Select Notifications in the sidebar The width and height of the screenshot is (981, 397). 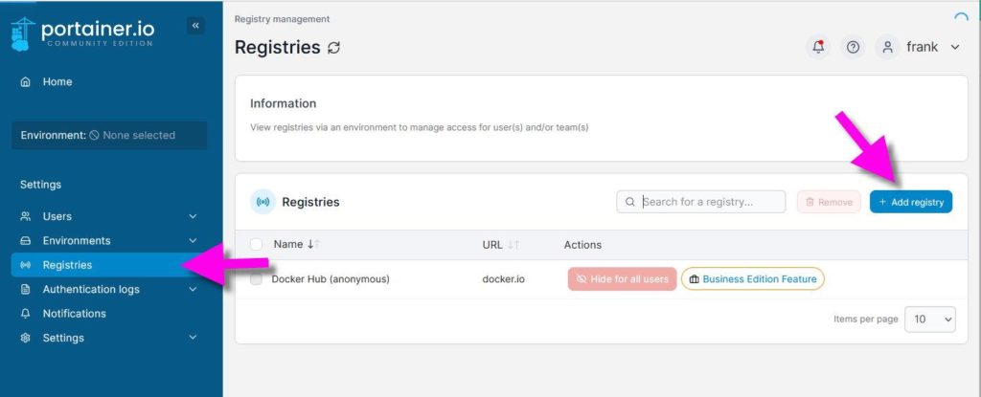pyautogui.click(x=74, y=314)
